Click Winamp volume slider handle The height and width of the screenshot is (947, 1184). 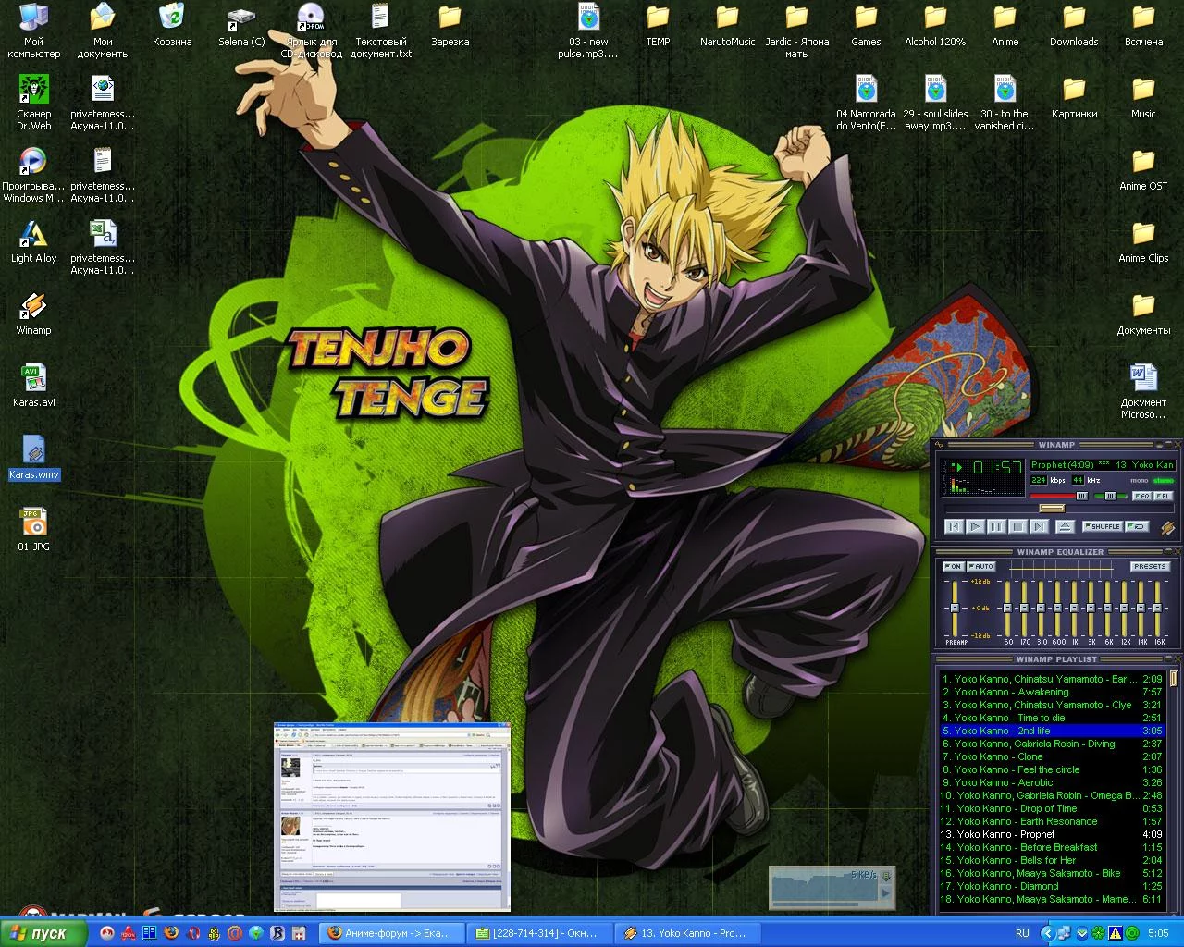[x=1082, y=496]
